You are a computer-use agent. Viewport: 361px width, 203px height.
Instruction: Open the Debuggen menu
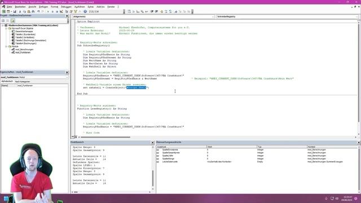pyautogui.click(x=67, y=7)
